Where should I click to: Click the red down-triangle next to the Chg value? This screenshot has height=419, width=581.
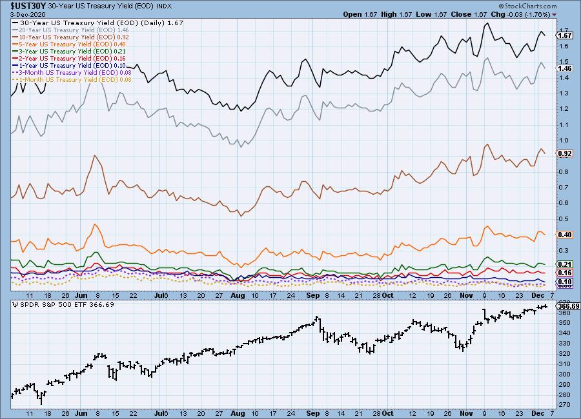click(x=554, y=15)
